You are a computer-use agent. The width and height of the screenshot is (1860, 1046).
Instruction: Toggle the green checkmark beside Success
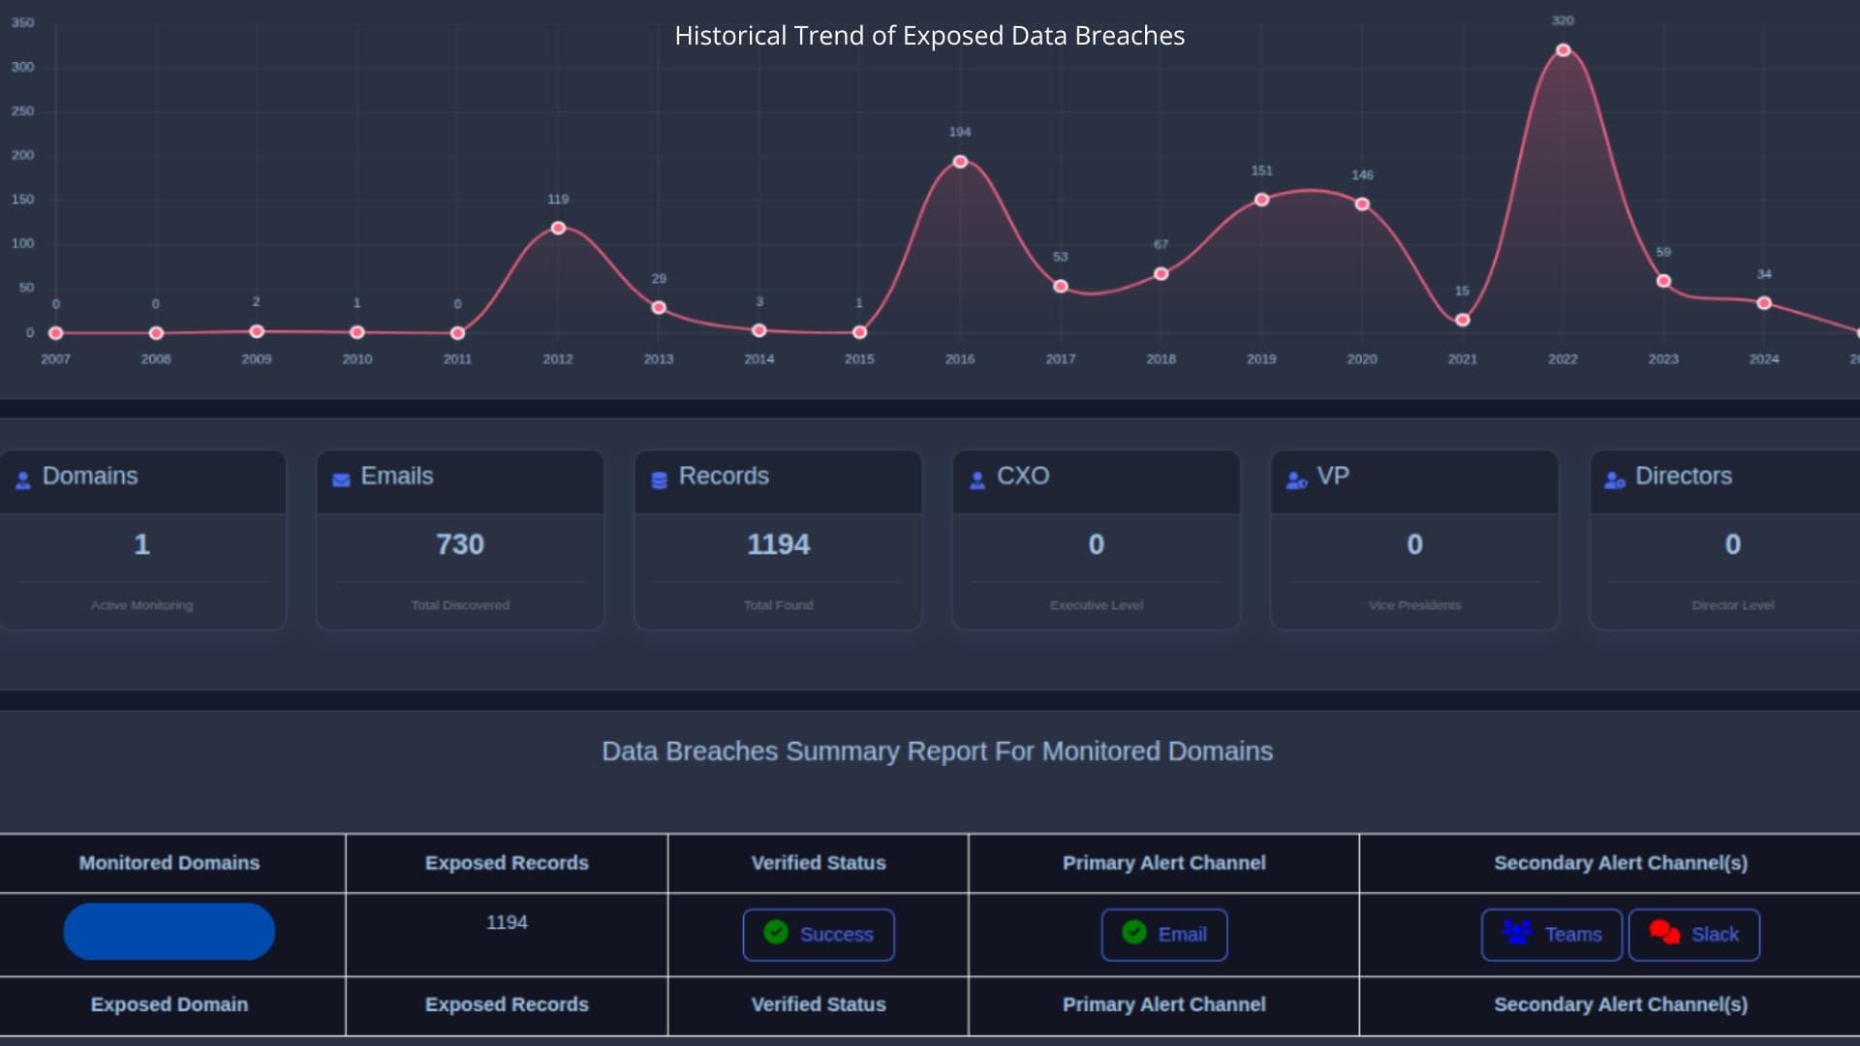tap(775, 933)
